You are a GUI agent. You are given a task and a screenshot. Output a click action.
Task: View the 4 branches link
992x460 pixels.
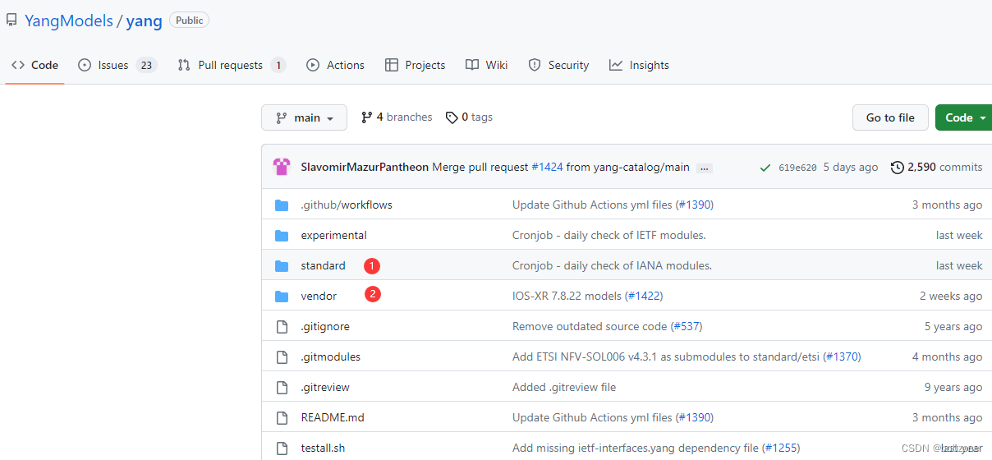397,117
